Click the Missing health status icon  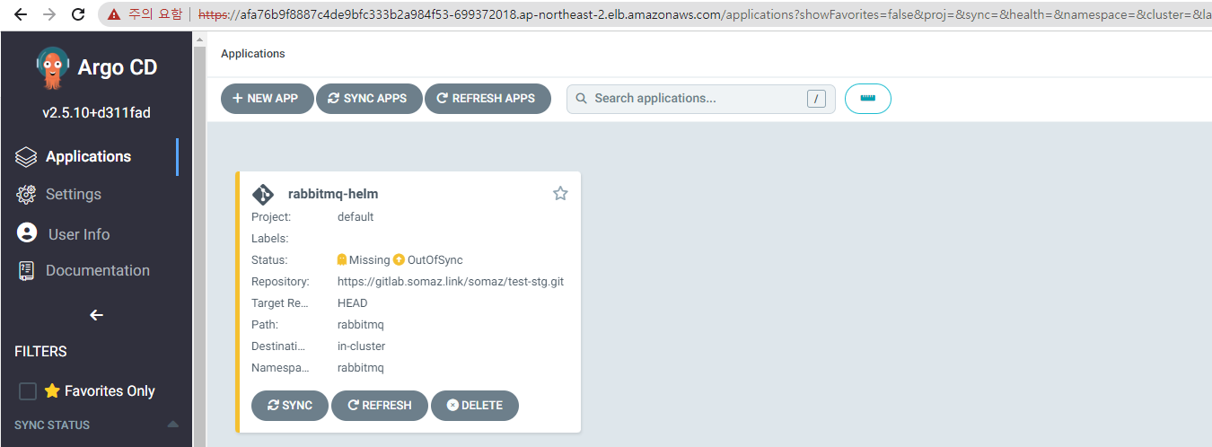coord(342,259)
